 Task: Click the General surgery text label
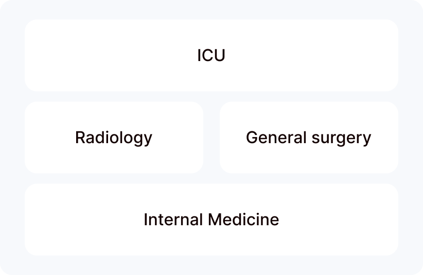click(309, 137)
